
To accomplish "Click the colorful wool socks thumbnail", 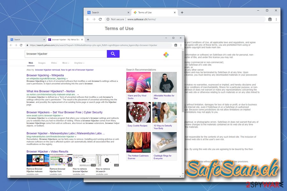I will click(x=139, y=82).
